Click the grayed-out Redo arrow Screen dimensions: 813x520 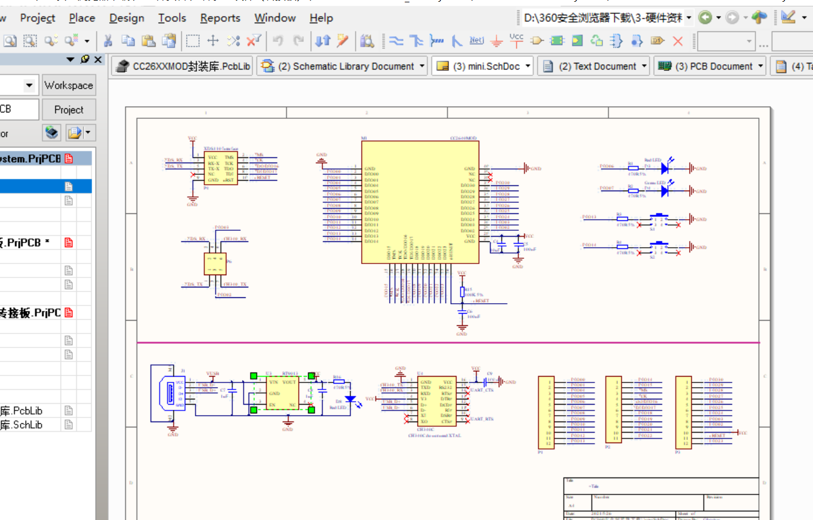[299, 40]
